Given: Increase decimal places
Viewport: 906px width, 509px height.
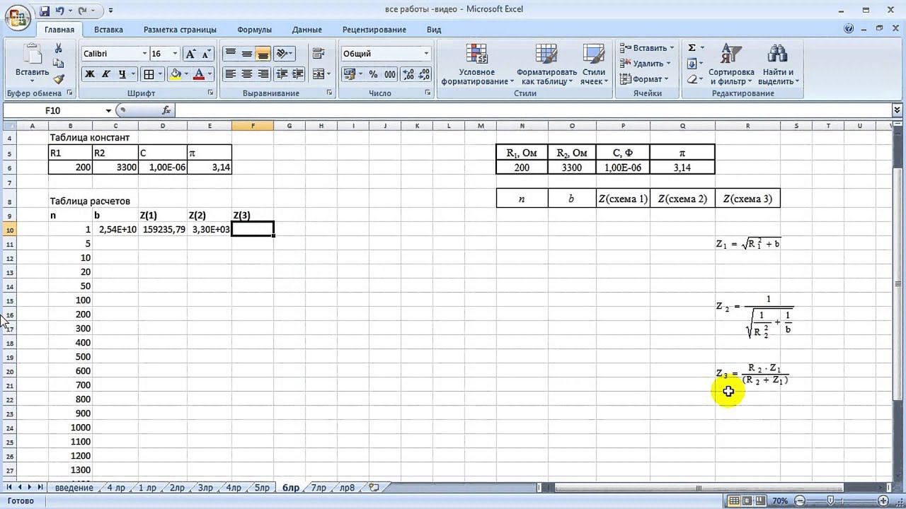Looking at the screenshot, I should click(x=409, y=74).
